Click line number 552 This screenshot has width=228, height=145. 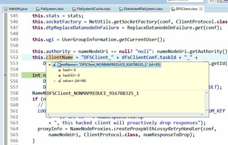coord(14,57)
